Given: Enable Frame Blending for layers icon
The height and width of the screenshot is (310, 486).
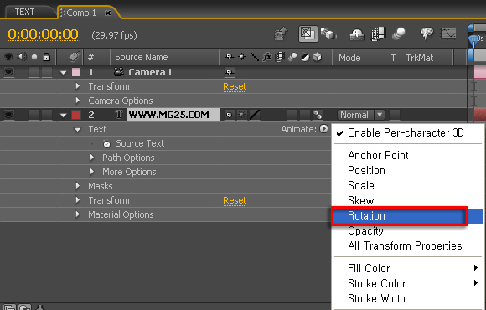Looking at the screenshot, I should pos(378,34).
